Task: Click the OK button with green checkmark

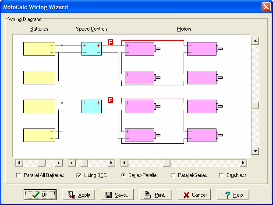Action: 40,195
